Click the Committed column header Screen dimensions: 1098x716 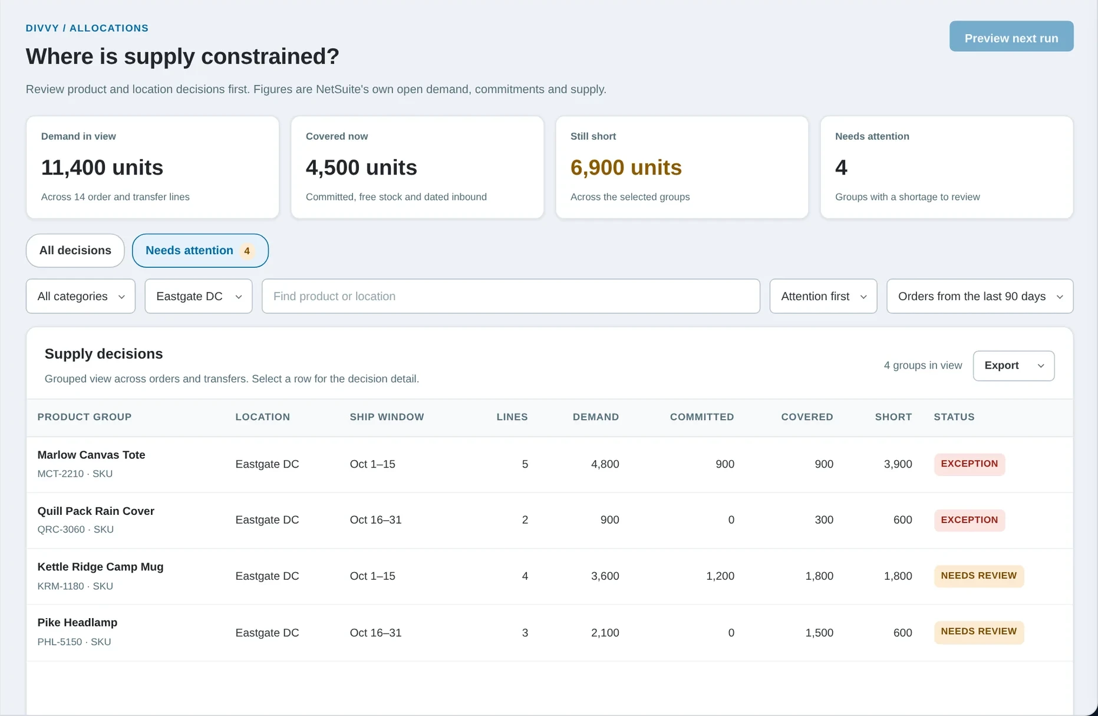click(x=702, y=417)
